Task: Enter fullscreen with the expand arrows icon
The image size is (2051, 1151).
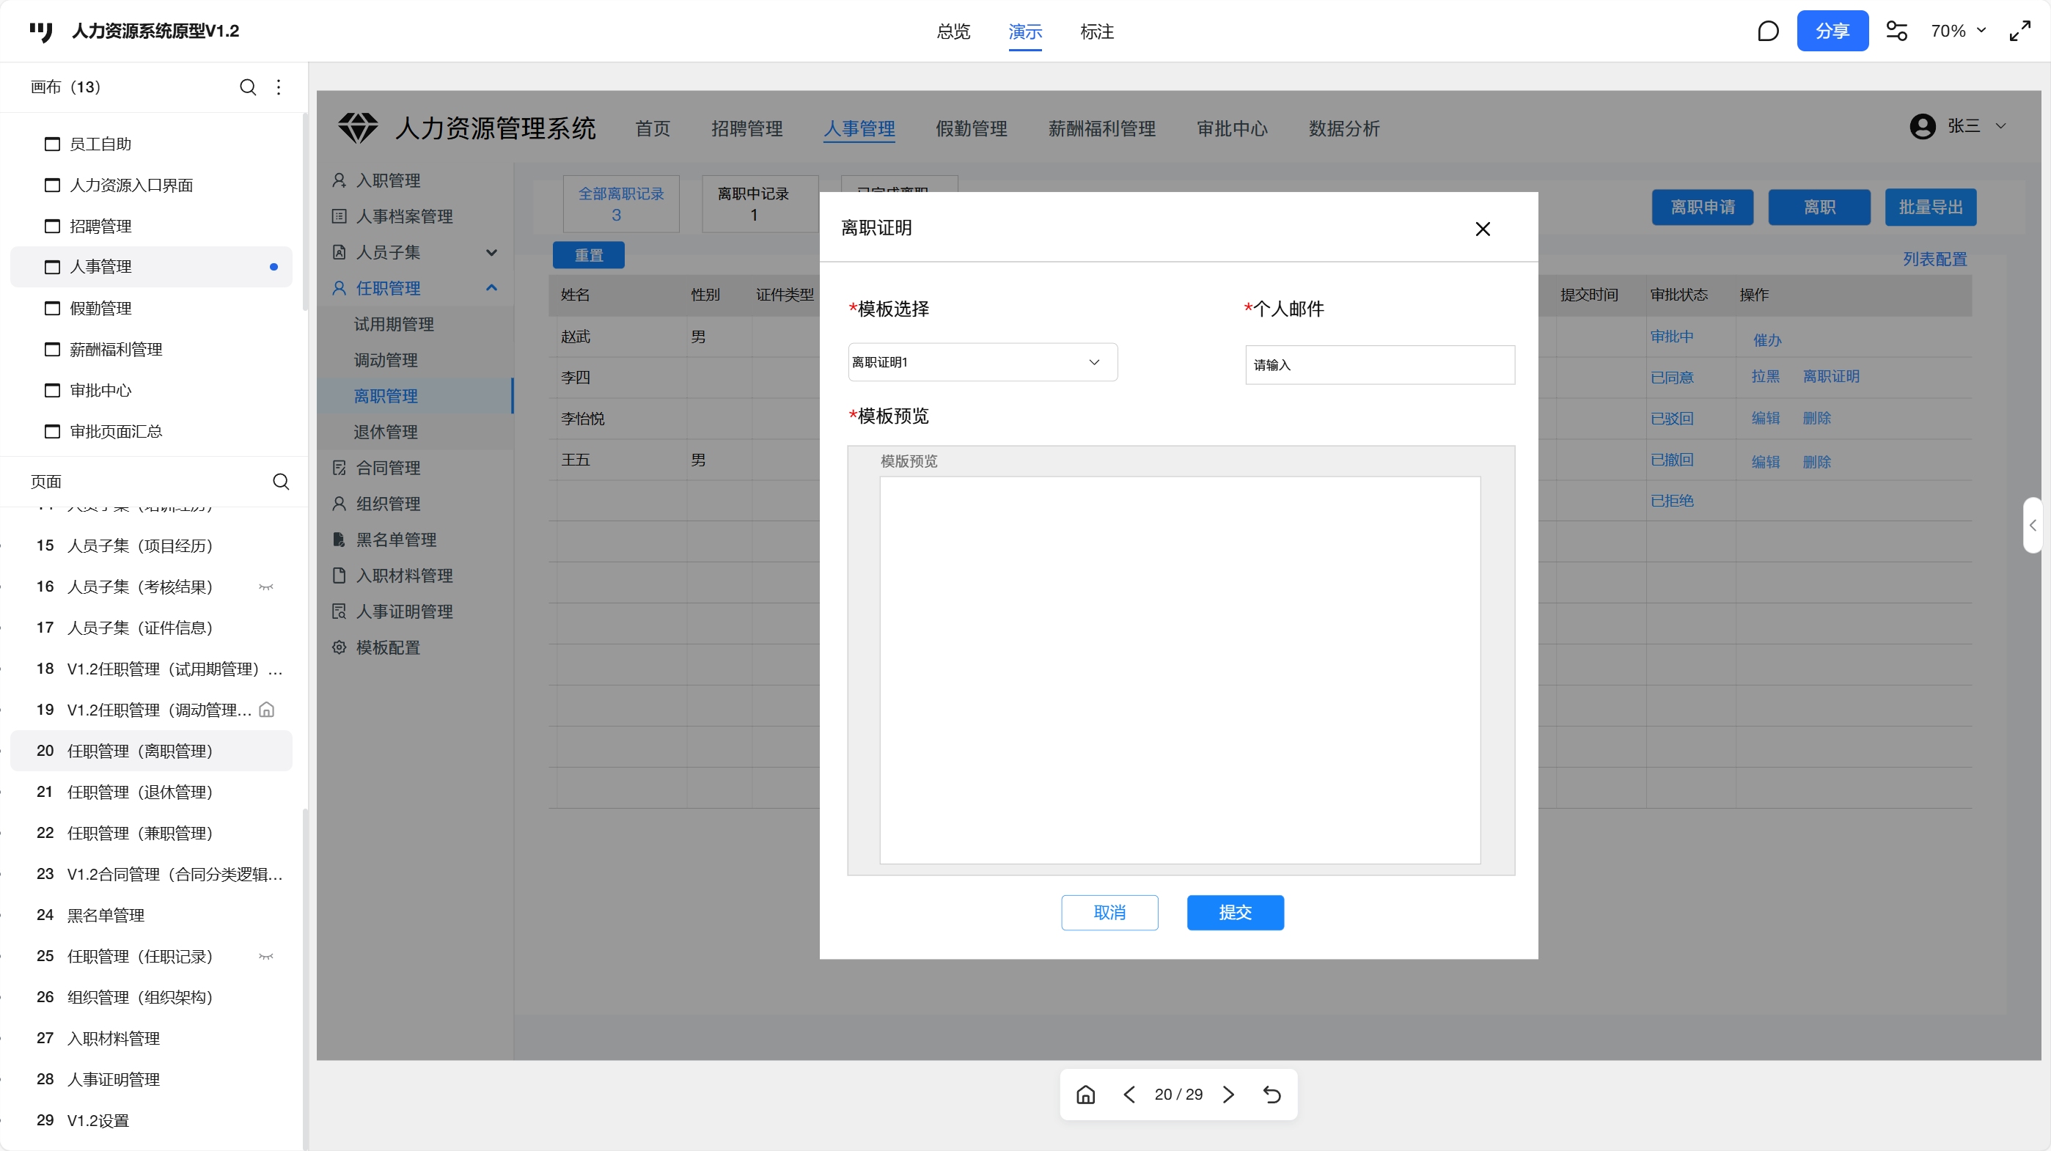Action: click(x=2019, y=31)
